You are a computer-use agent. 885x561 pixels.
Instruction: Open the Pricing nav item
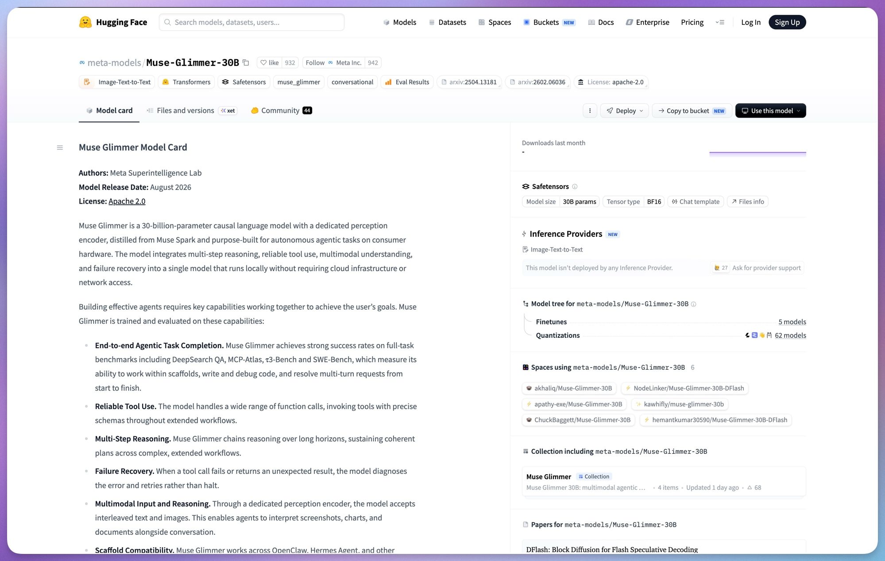[692, 22]
